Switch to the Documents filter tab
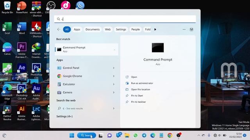Image resolution: width=250 pixels, height=140 pixels. 93,30
